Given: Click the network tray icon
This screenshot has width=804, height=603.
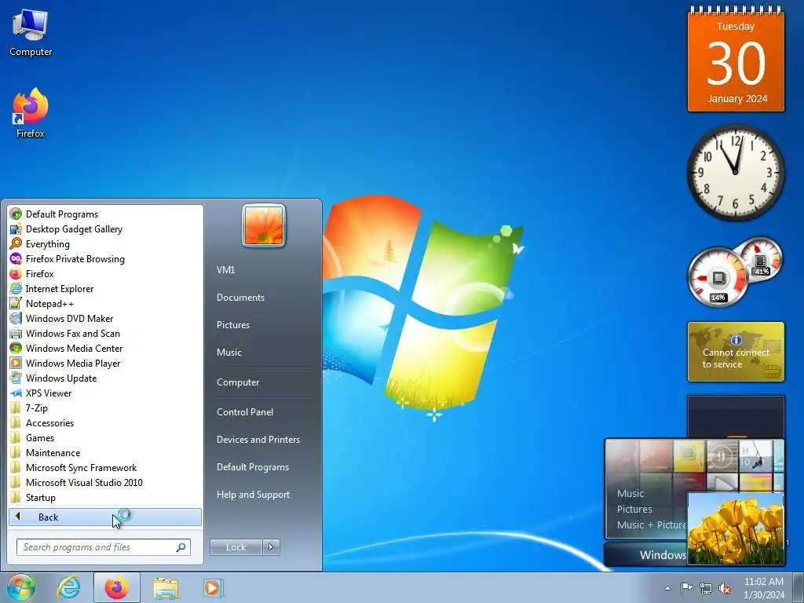Looking at the screenshot, I should [706, 588].
